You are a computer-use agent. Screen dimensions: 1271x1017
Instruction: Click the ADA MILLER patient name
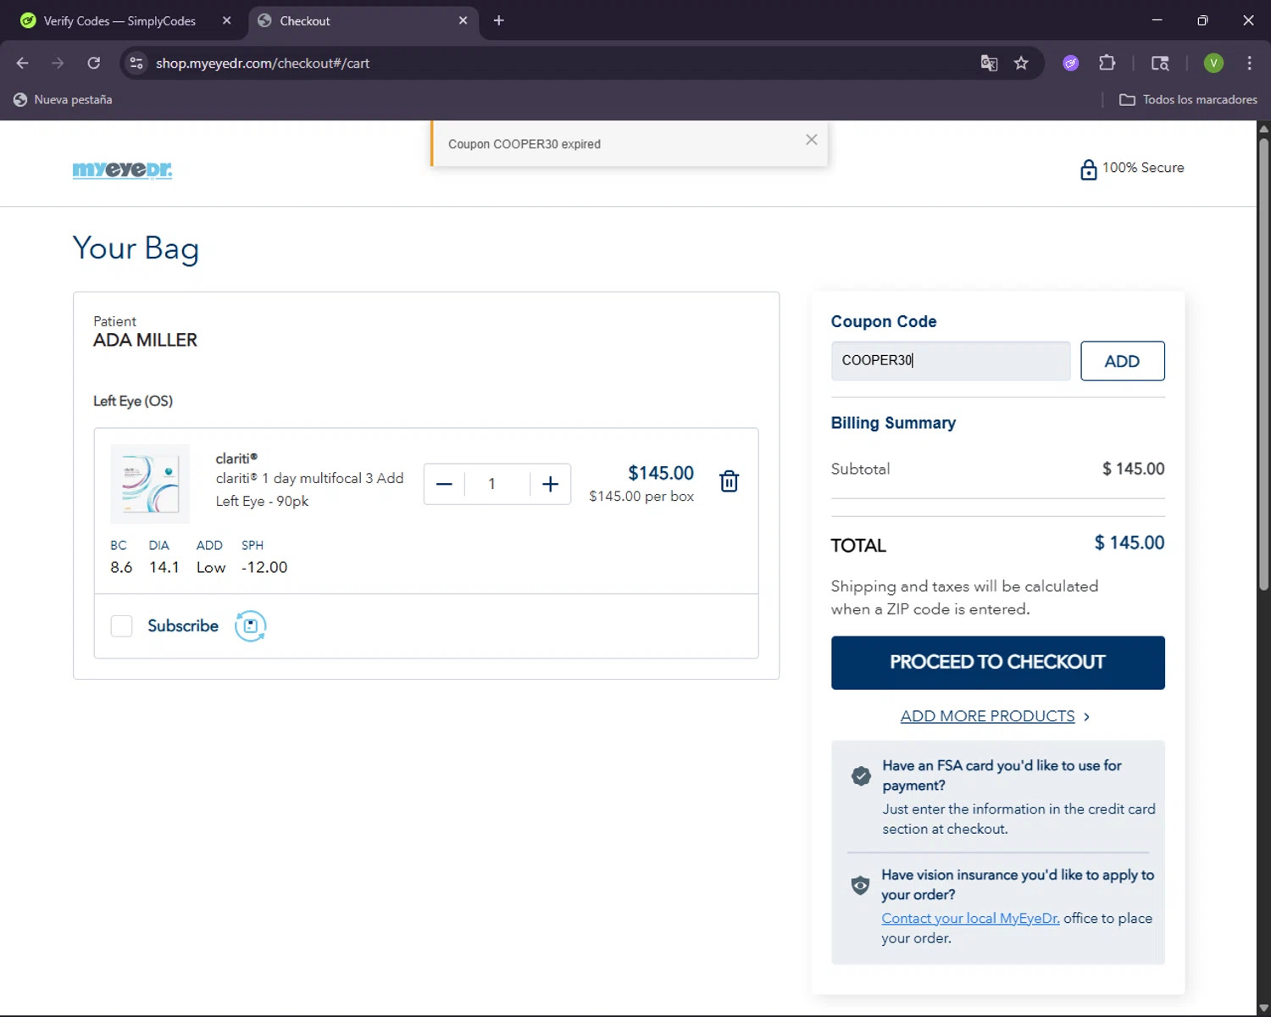tap(145, 341)
